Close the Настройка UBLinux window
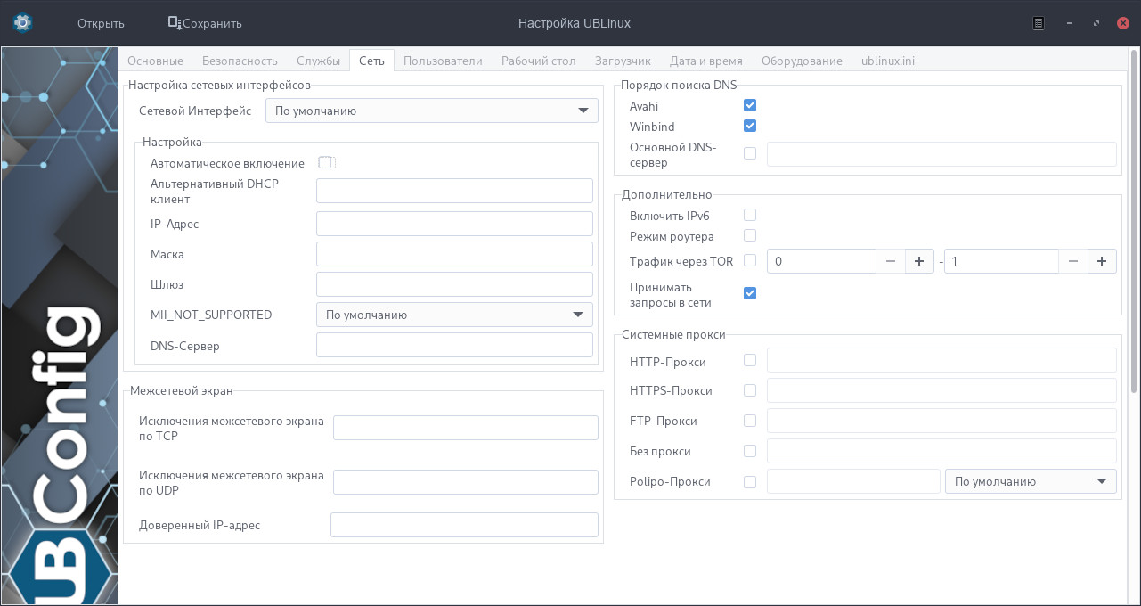 [1124, 23]
